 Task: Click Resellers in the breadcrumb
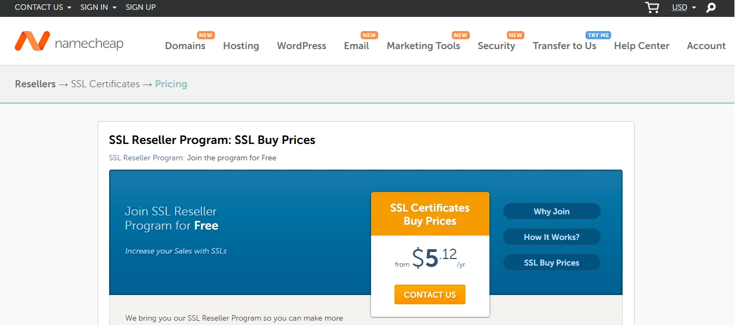pos(35,84)
